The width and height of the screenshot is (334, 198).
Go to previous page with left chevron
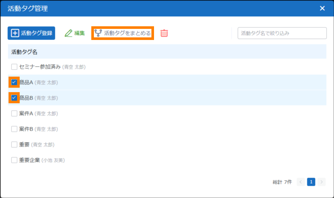pos(301,182)
